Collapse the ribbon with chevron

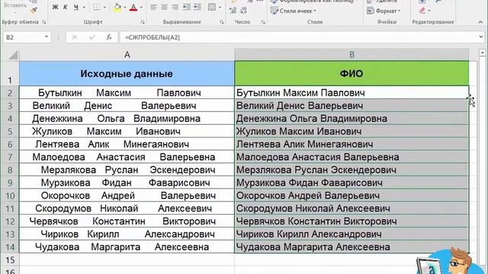tap(480, 22)
